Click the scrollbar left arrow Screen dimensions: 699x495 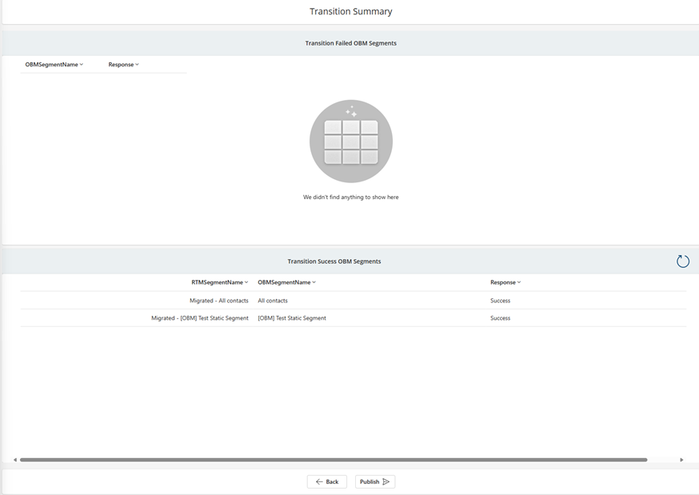[15, 460]
